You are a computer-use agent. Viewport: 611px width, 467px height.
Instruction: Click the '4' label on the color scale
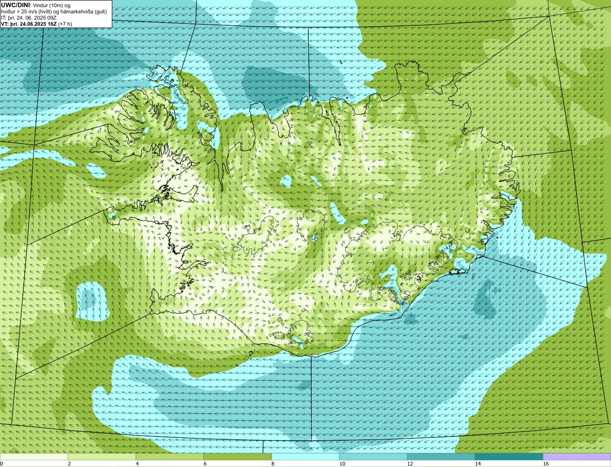[x=137, y=464]
